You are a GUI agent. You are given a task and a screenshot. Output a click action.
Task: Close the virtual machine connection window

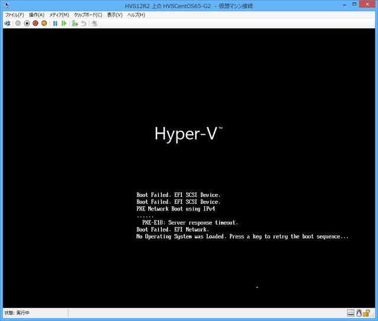click(x=367, y=4)
